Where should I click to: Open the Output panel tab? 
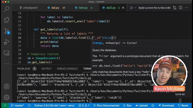[46, 69]
